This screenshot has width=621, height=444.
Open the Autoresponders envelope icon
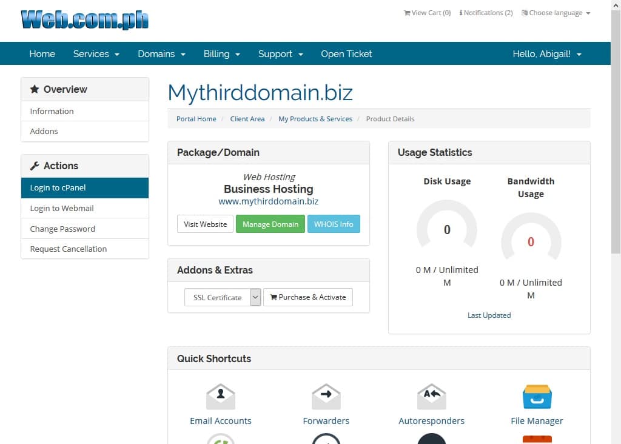click(432, 397)
